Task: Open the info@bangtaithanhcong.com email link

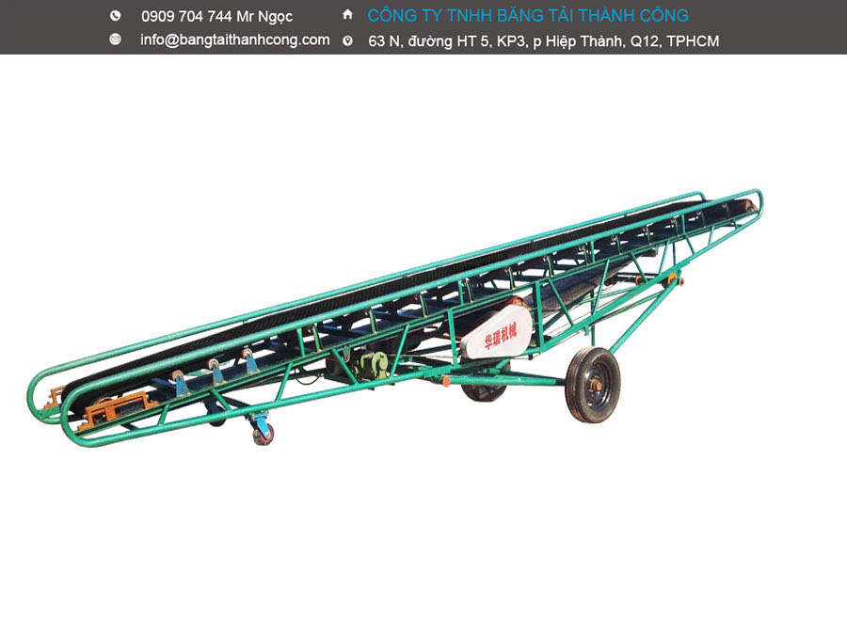Action: (x=234, y=40)
